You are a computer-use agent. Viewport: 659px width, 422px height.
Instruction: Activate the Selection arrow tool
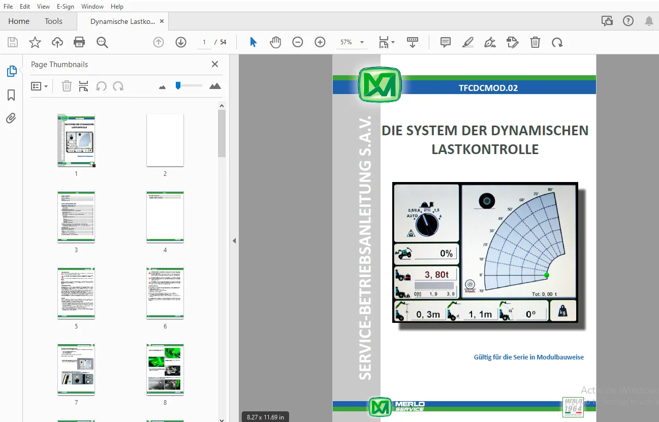(253, 42)
